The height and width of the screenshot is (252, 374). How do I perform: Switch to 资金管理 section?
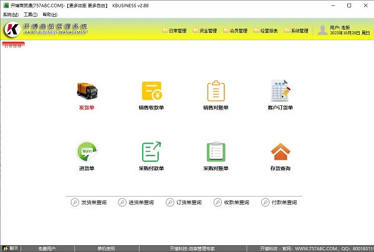tap(205, 30)
